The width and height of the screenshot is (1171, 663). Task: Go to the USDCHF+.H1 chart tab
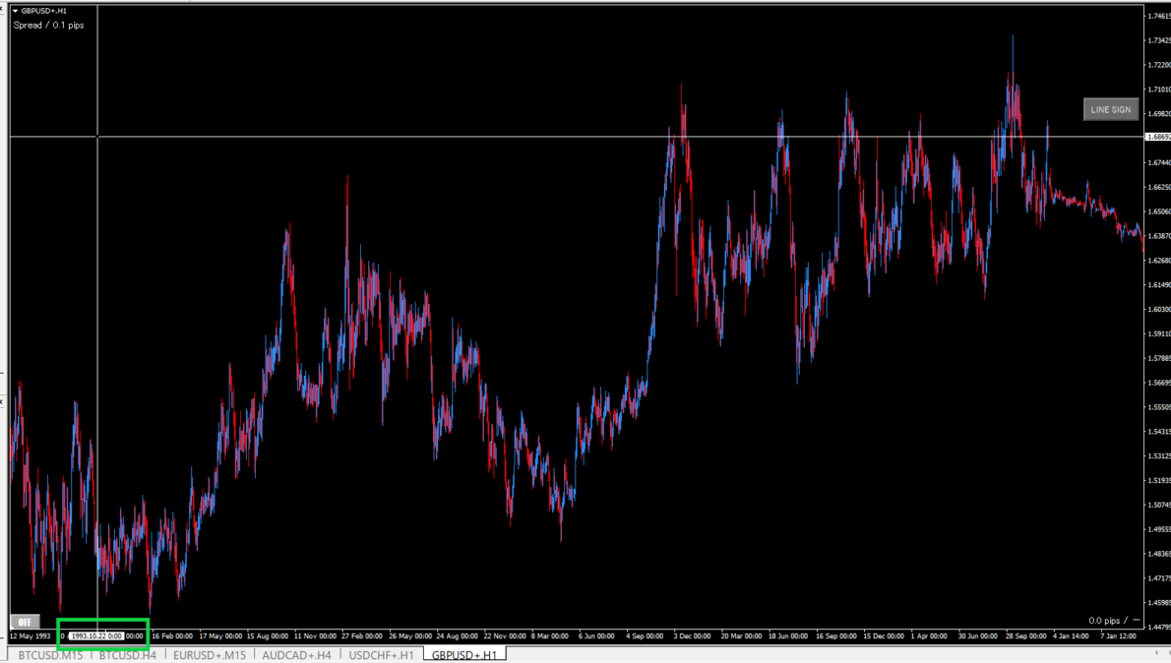coord(381,654)
